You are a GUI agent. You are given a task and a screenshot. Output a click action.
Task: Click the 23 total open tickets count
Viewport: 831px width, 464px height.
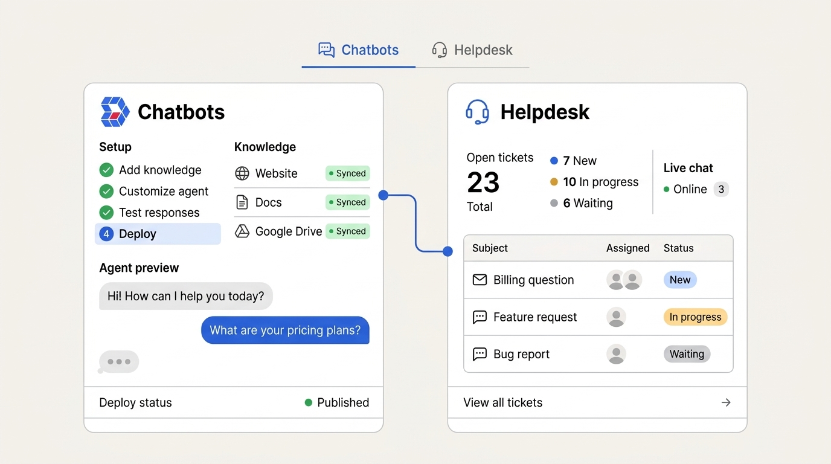pos(483,182)
